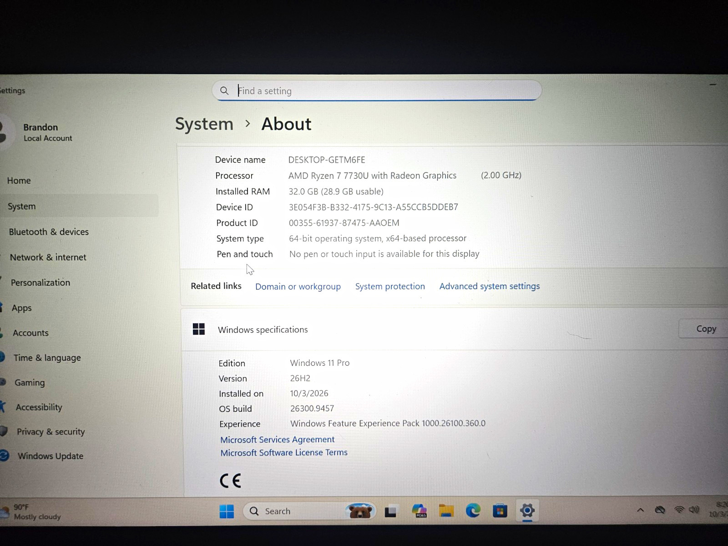Click the magnifier icon in Find a setting

(x=224, y=91)
